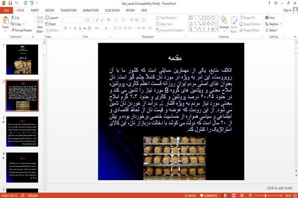
Task: Expand the Layout dropdown
Action: coord(52,18)
